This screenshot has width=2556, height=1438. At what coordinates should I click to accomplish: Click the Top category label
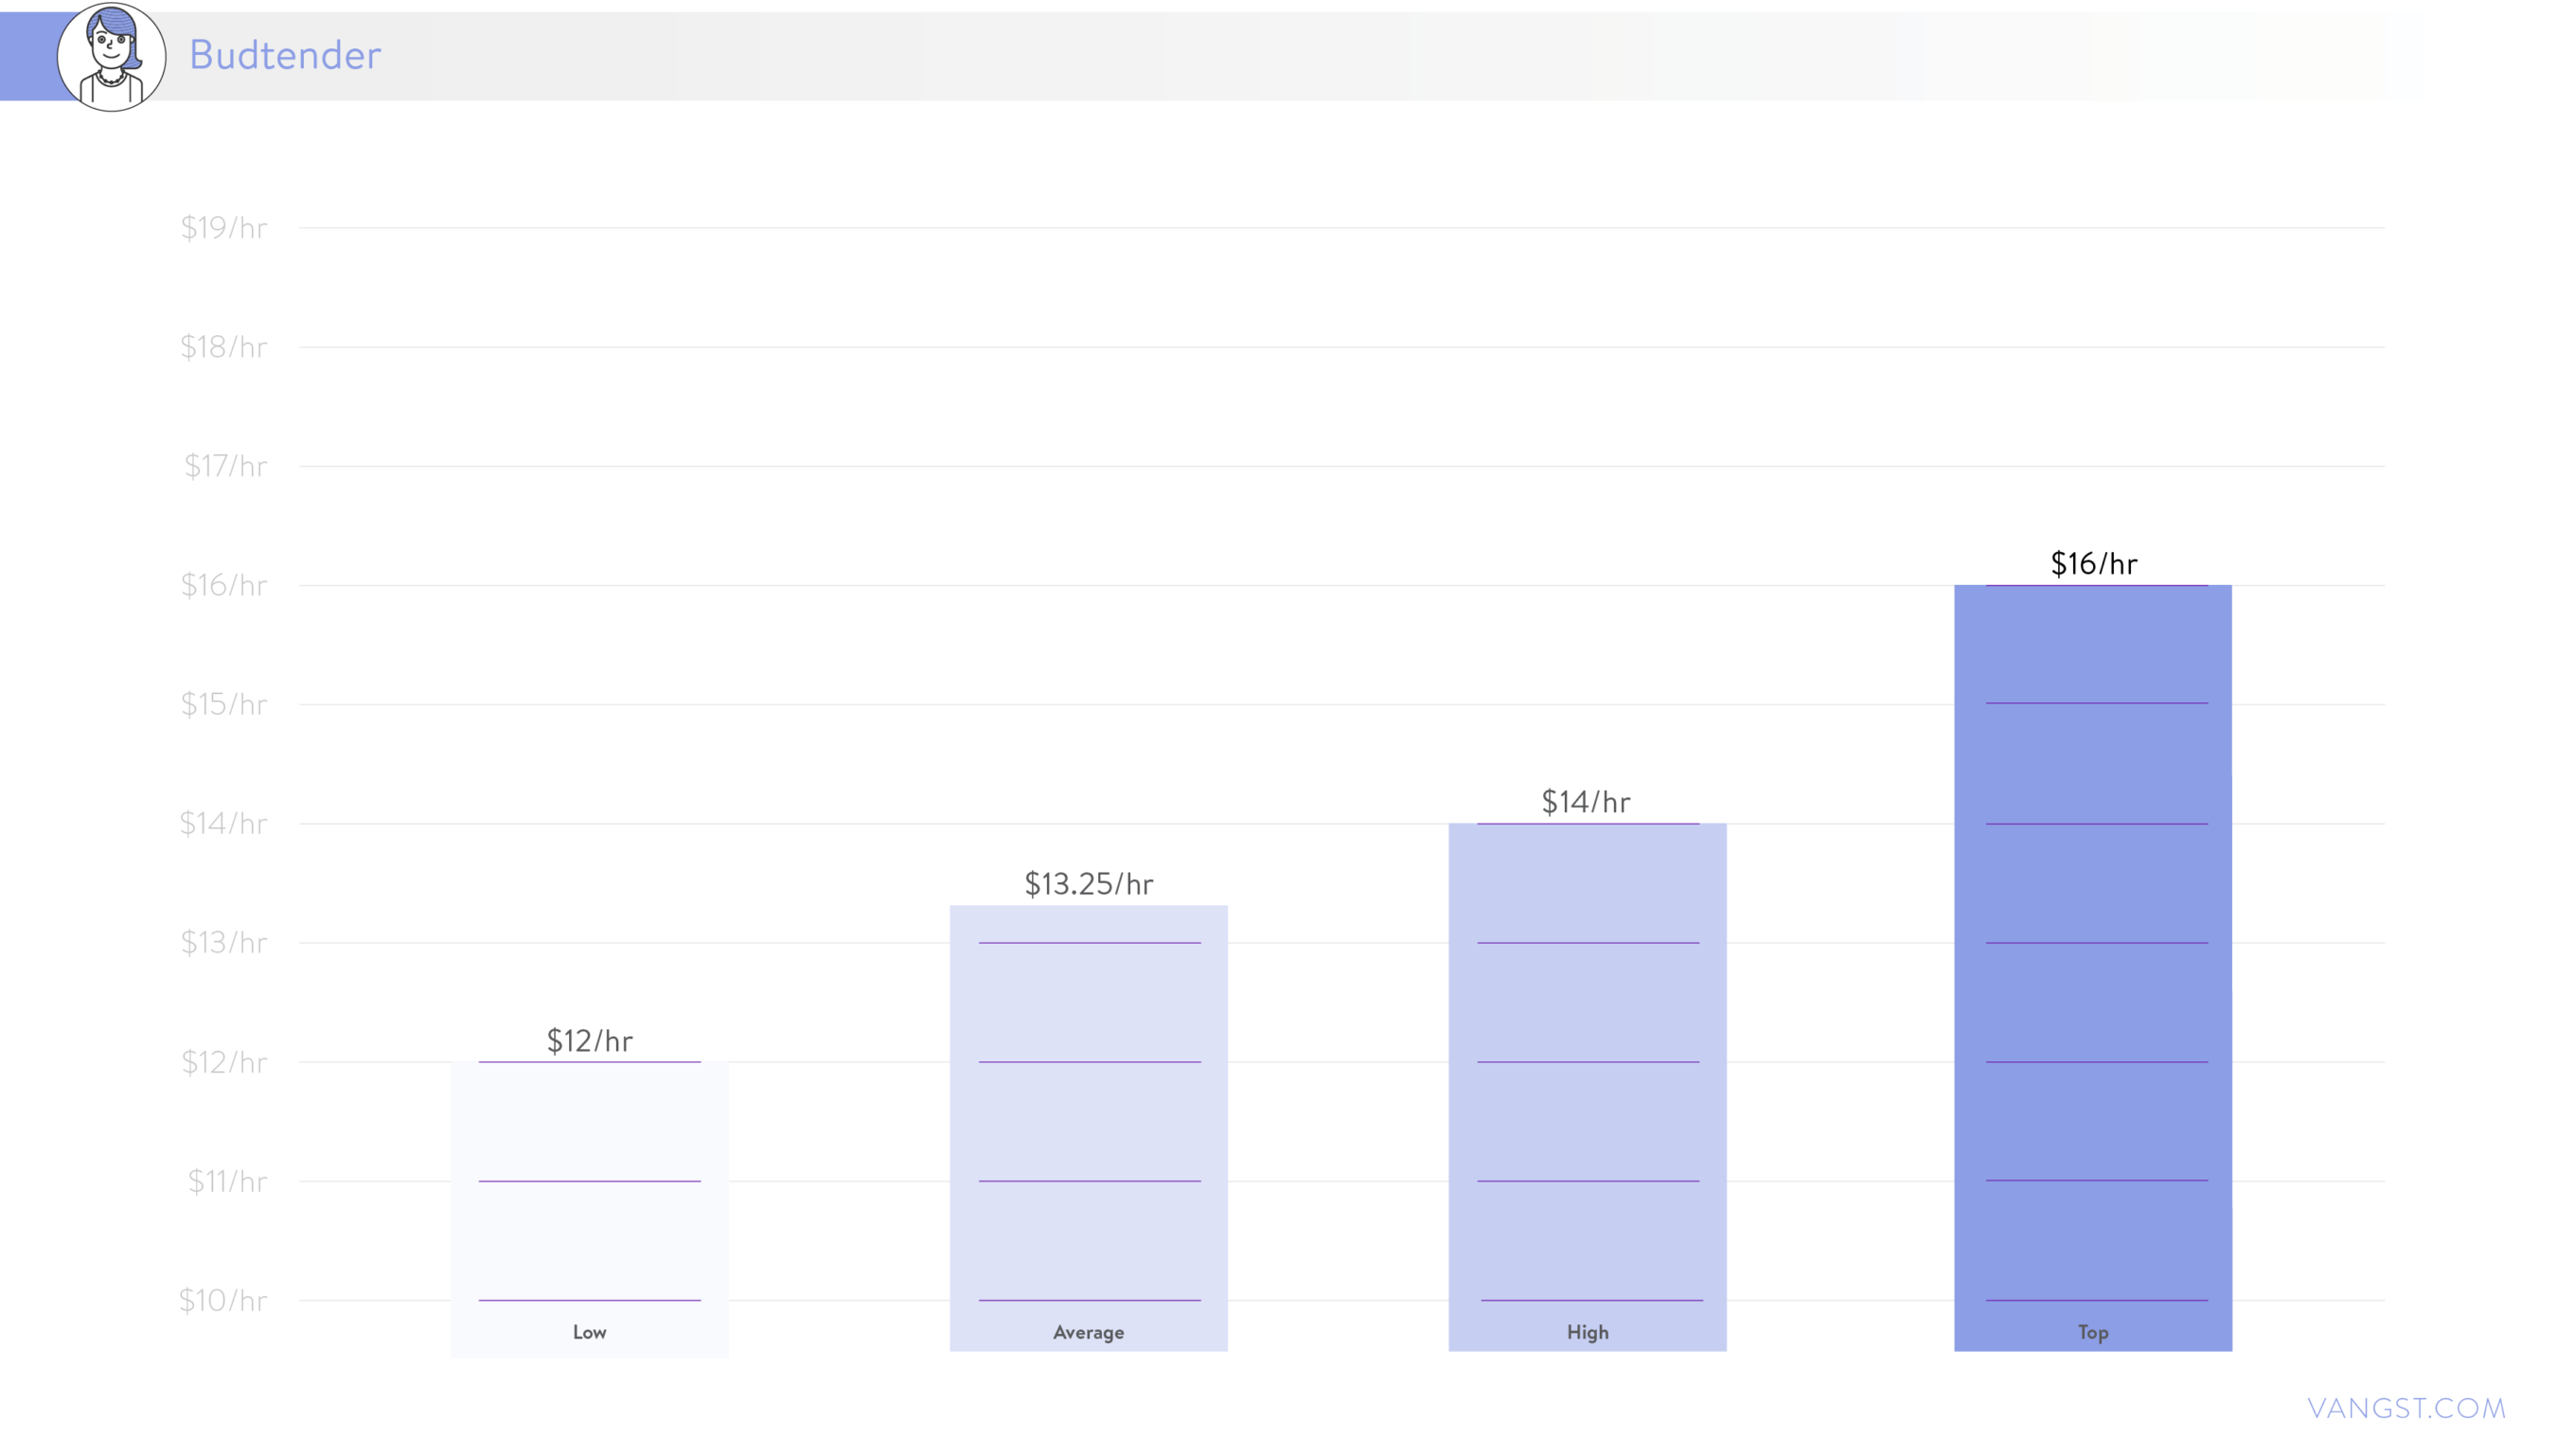2093,1332
